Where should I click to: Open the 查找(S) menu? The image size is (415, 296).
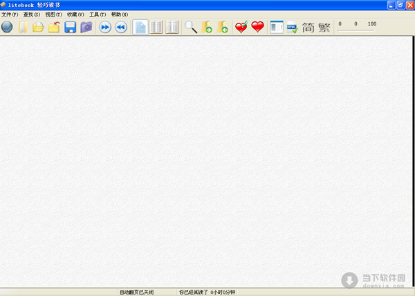(32, 14)
